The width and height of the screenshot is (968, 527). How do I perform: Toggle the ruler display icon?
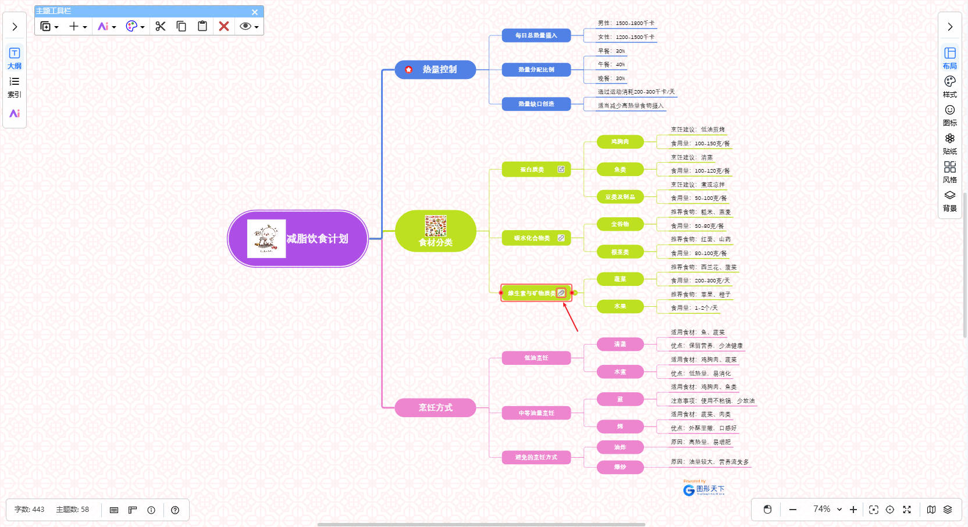coord(133,510)
